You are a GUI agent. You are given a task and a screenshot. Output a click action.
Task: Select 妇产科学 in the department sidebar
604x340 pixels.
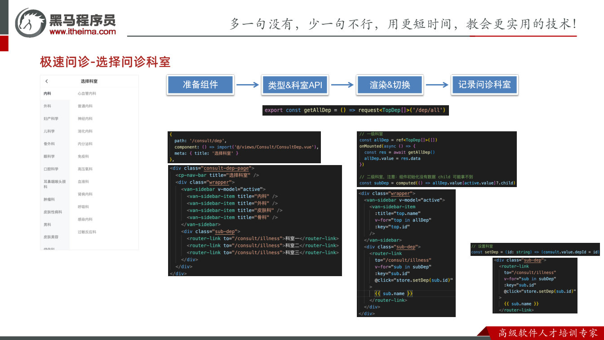point(51,119)
